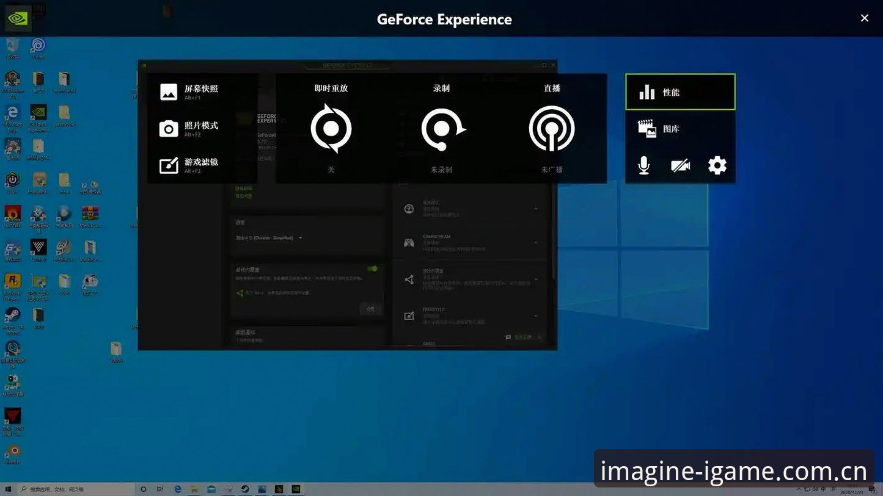Click the taskbar search box
Viewport: 883px width, 496px height.
76,489
